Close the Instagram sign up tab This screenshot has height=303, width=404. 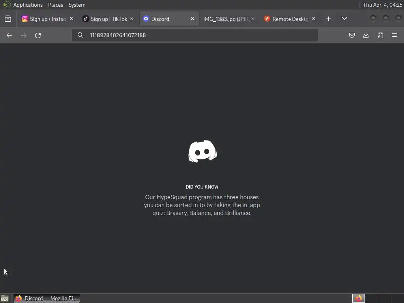72,19
